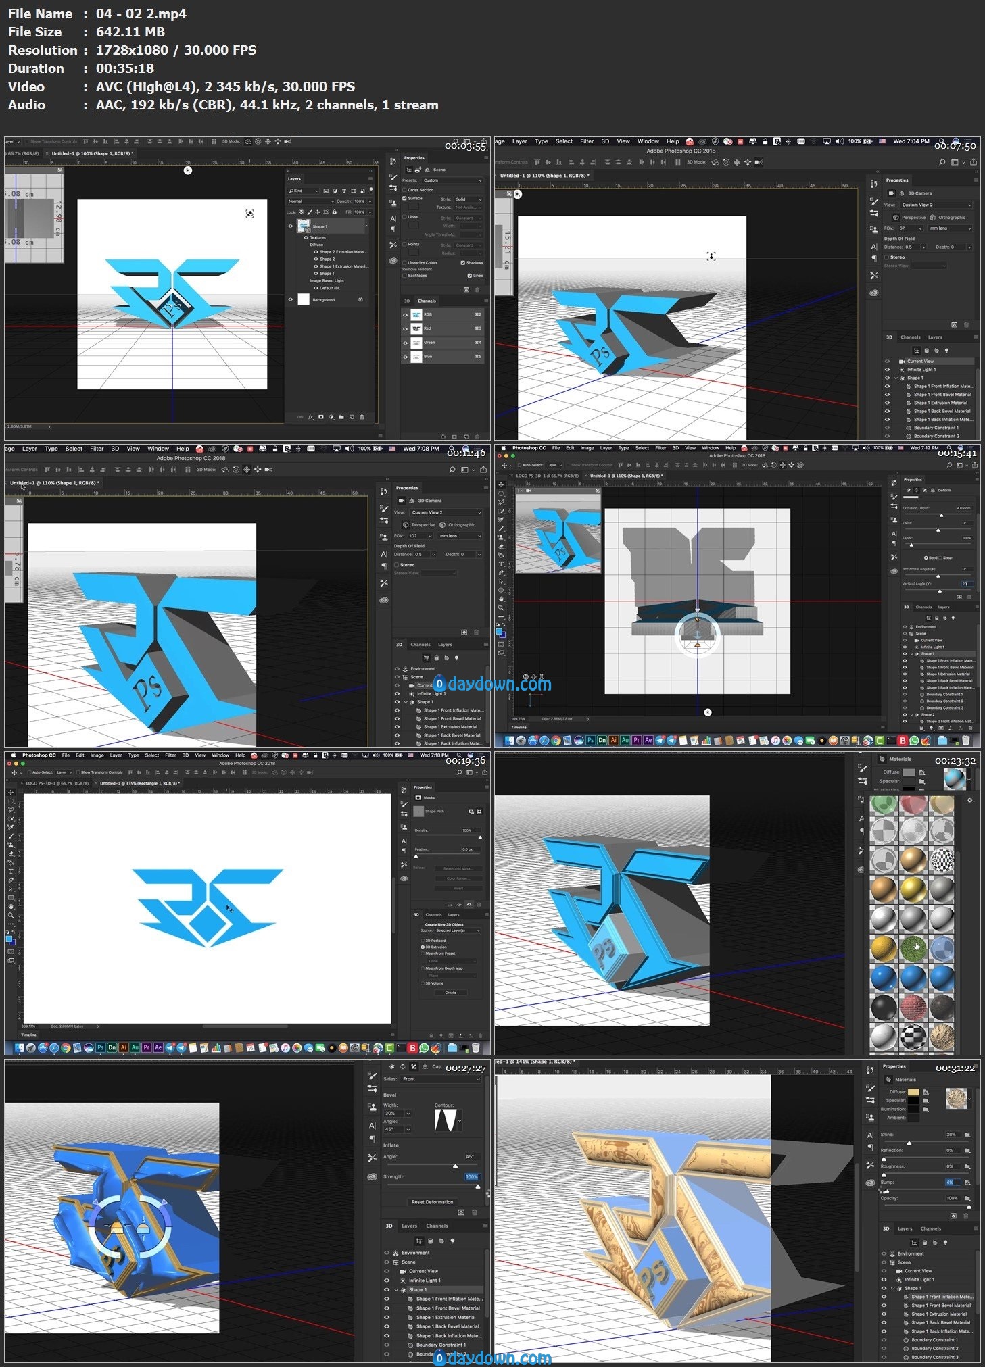Screen dimensions: 985x1367
Task: Open the Source Selected Layer(s) dropdown in the 00:19:36 frame
Action: coord(459,930)
